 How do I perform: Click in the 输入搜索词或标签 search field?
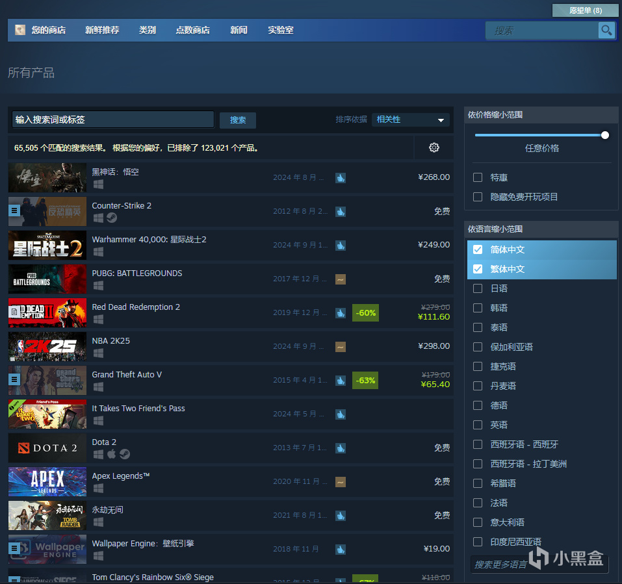[113, 120]
